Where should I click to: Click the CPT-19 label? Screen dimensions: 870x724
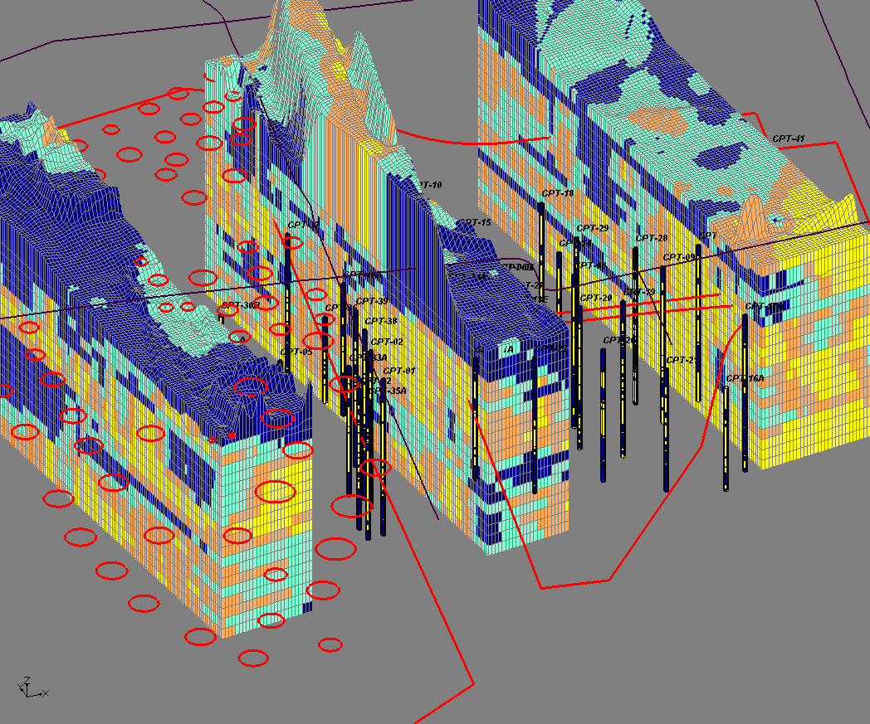pyautogui.click(x=640, y=292)
